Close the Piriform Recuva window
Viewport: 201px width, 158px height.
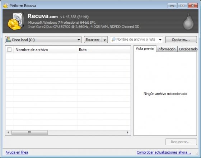tap(193, 6)
